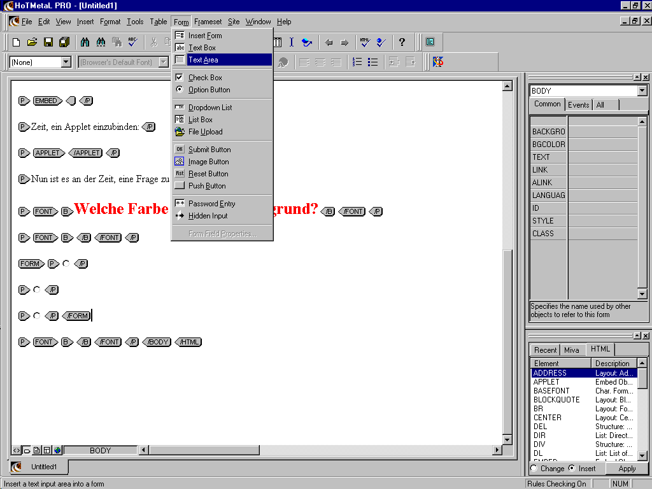Select APPLET in the element list
The image size is (652, 489).
[x=546, y=382]
